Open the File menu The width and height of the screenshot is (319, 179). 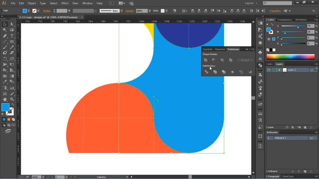tap(13, 3)
